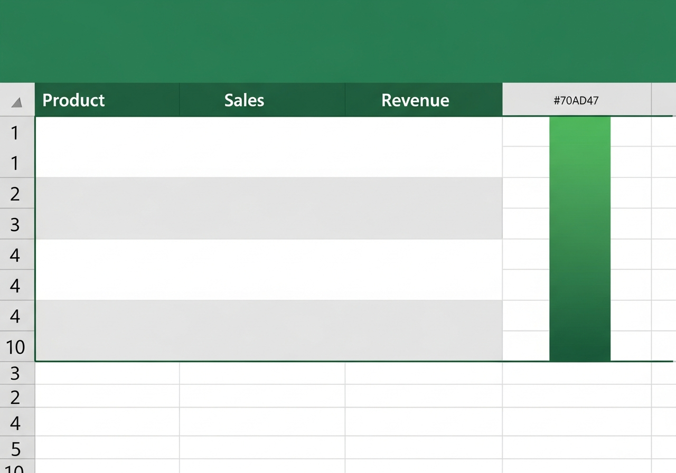Select row header 10 inside the table
The height and width of the screenshot is (473, 676).
click(x=16, y=347)
